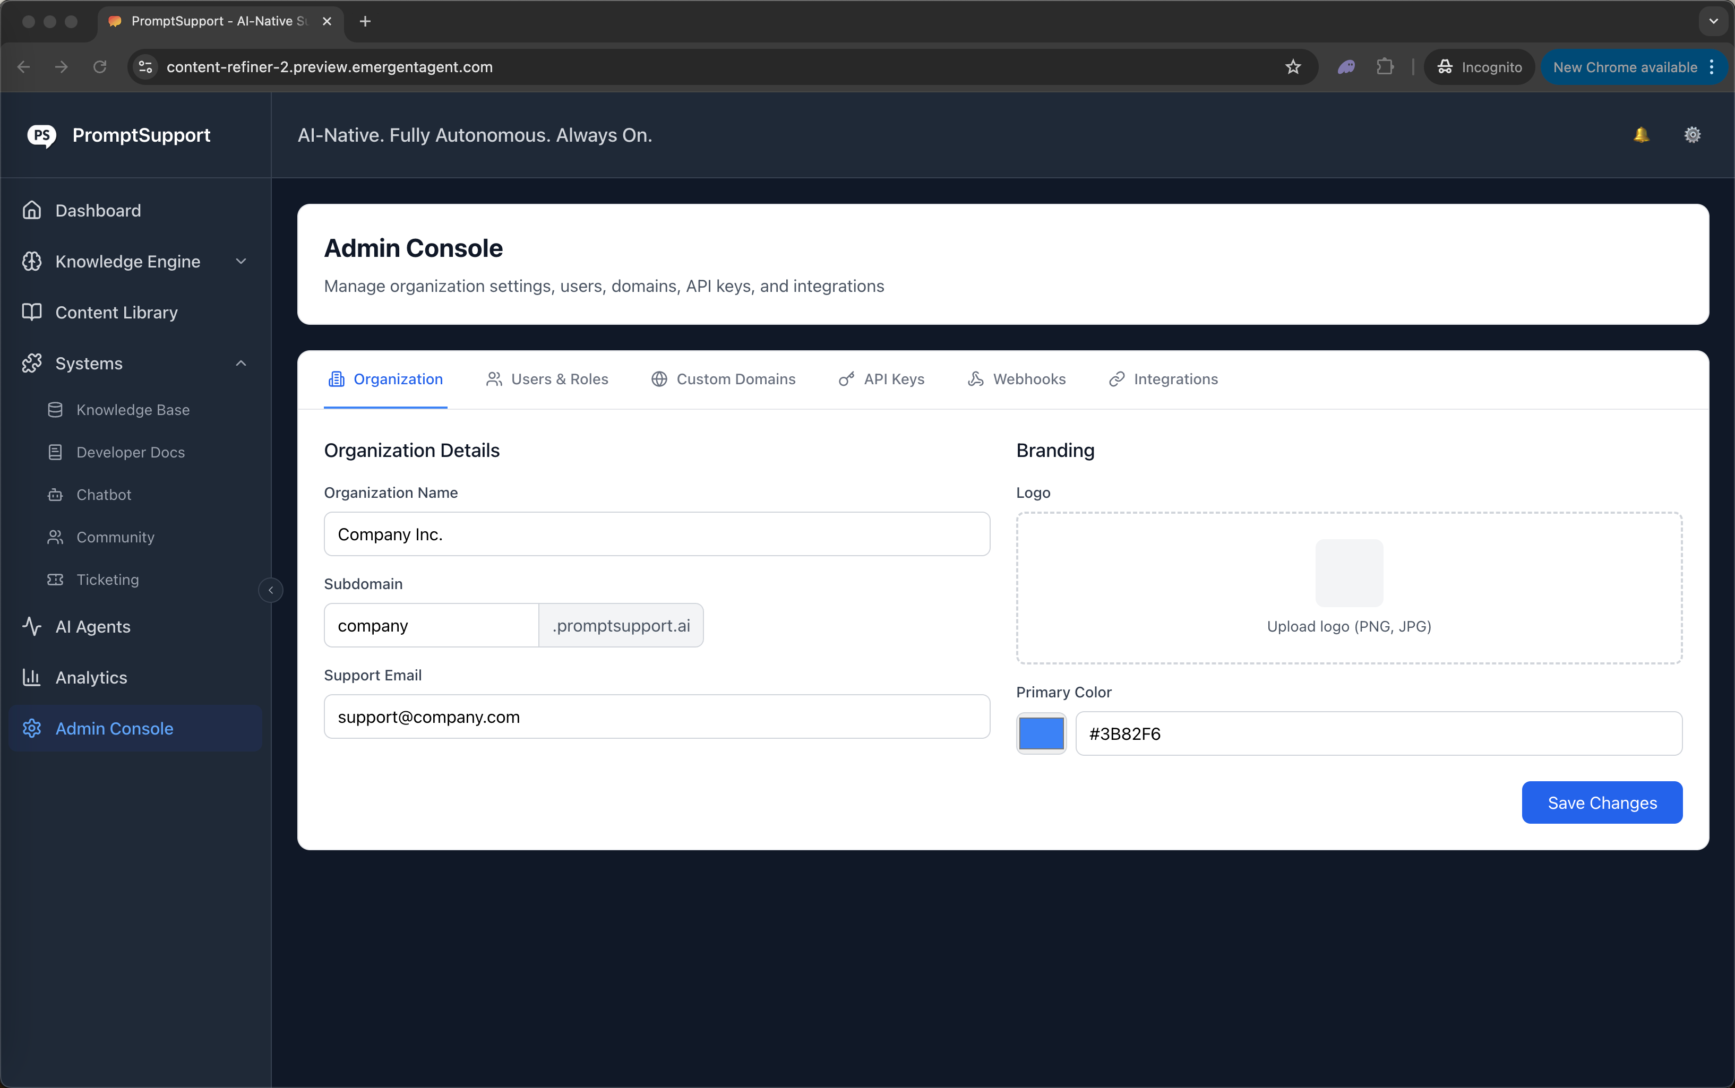Image resolution: width=1735 pixels, height=1088 pixels.
Task: Open the settings gear in the header
Action: coord(1692,135)
